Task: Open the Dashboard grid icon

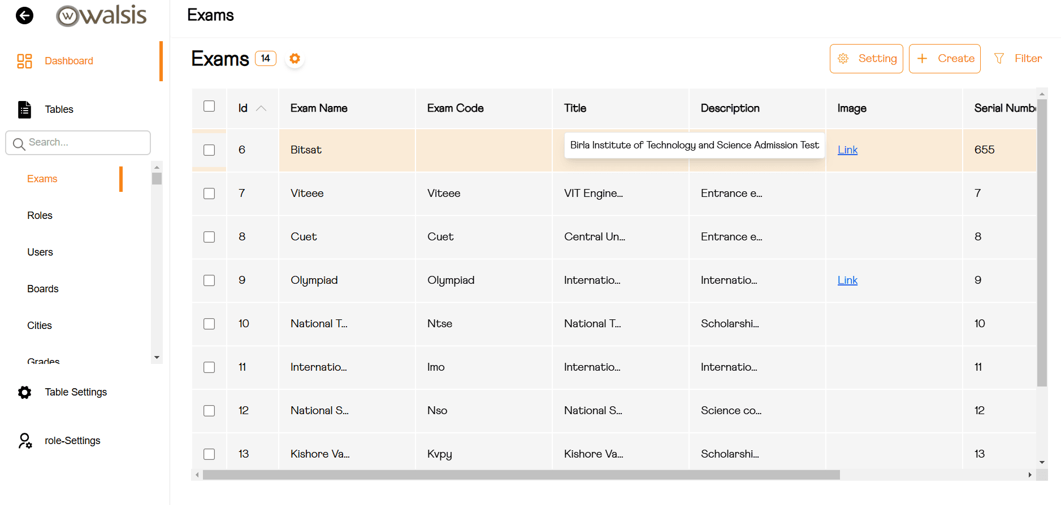Action: tap(24, 61)
